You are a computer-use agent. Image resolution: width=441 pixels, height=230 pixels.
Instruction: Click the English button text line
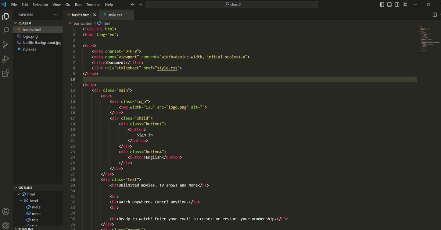pyautogui.click(x=155, y=157)
